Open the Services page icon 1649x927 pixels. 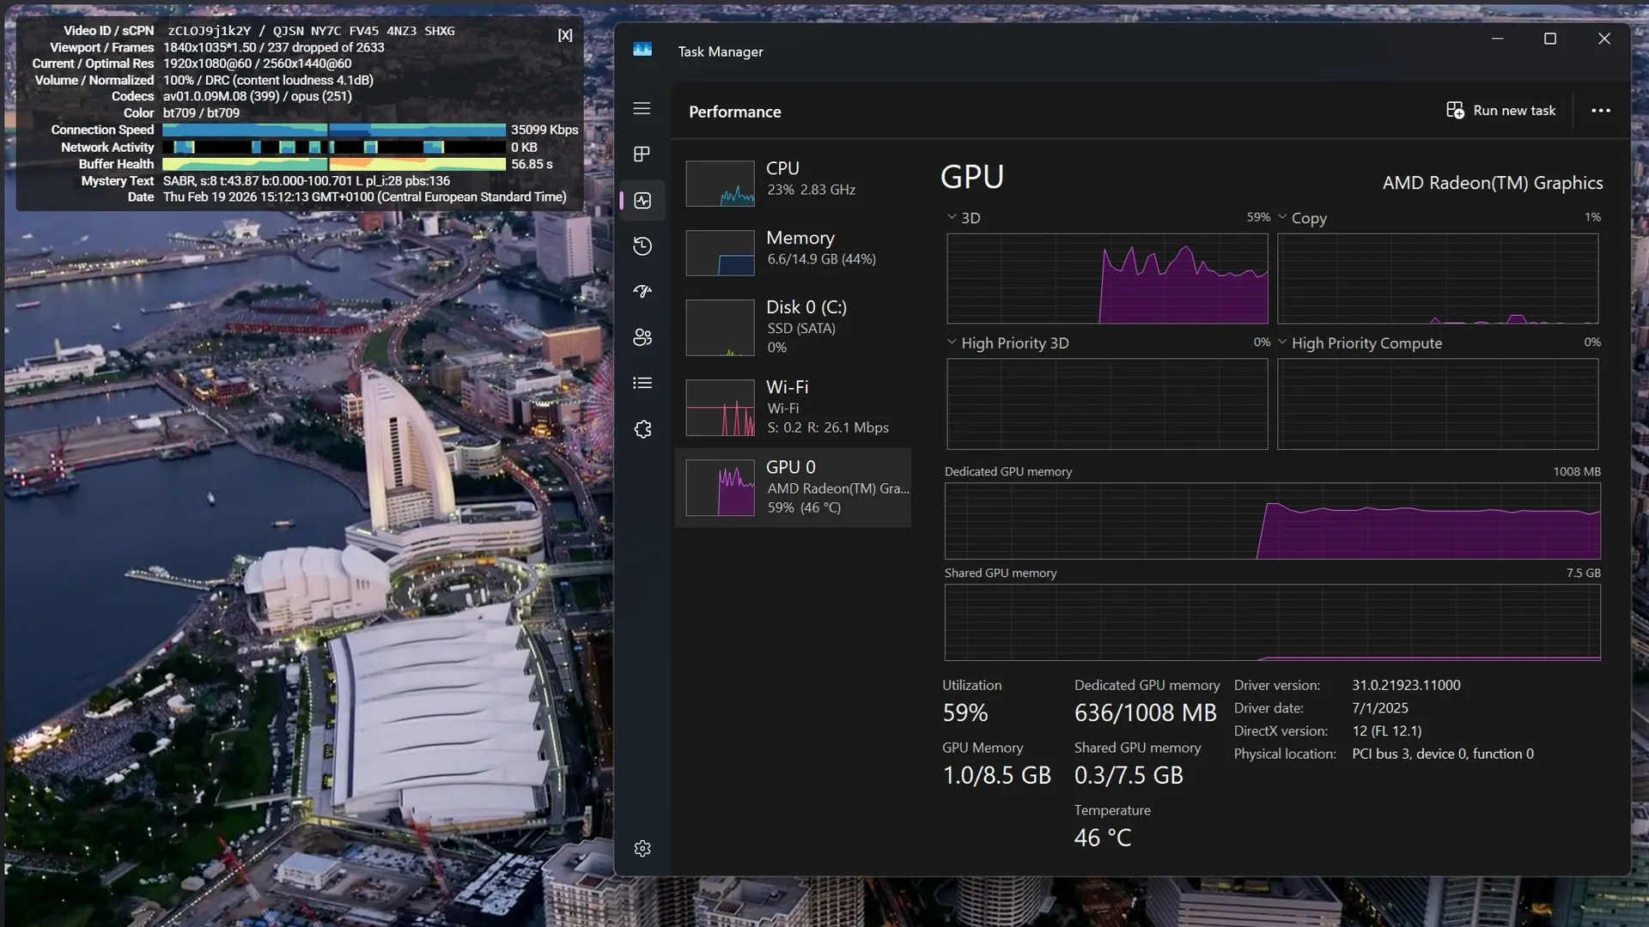coord(642,429)
